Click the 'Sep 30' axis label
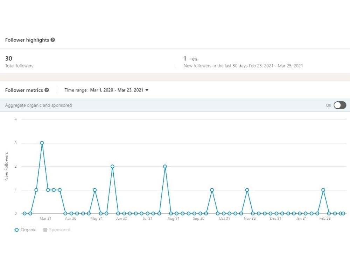350x262 pixels. pyautogui.click(x=199, y=219)
